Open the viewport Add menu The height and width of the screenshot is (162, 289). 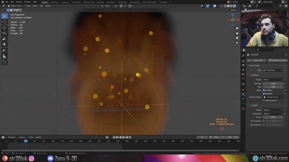pos(41,6)
